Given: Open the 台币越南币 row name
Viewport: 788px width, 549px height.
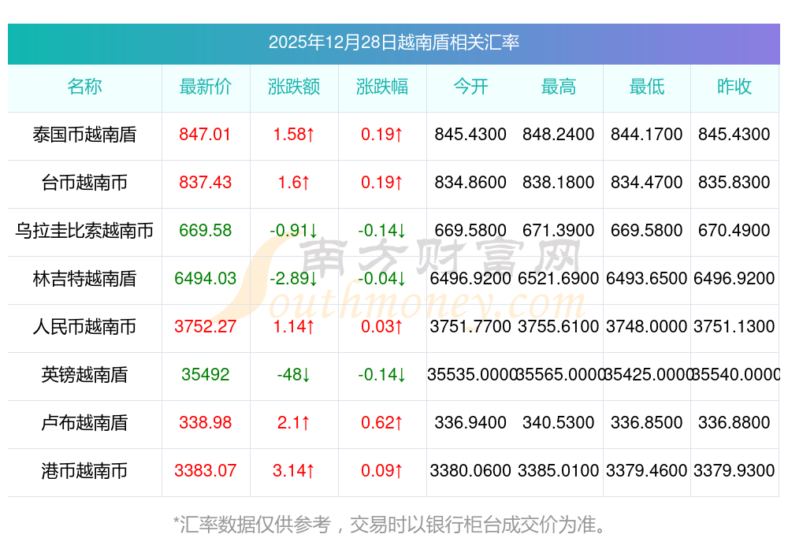Looking at the screenshot, I should click(84, 183).
